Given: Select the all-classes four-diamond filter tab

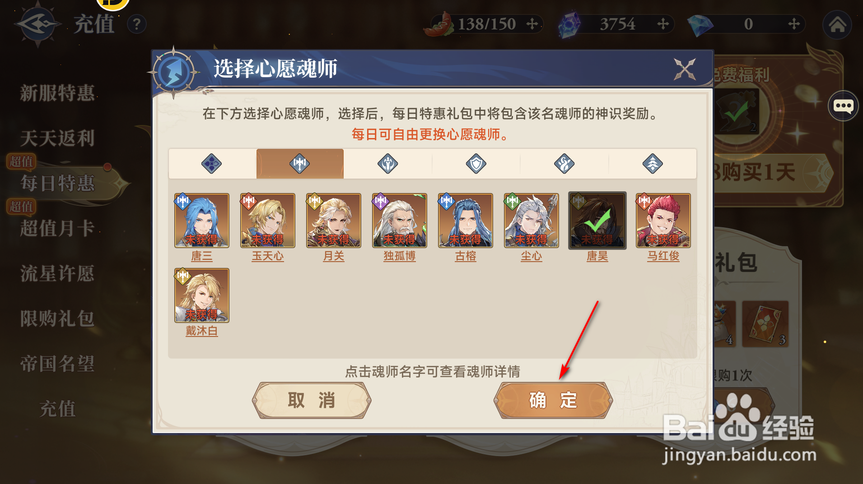Looking at the screenshot, I should [211, 164].
